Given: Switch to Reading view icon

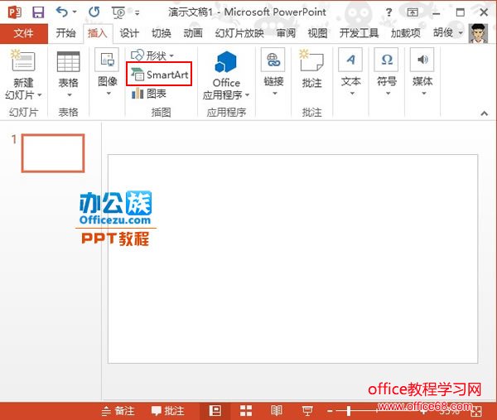Looking at the screenshot, I should pos(277,411).
